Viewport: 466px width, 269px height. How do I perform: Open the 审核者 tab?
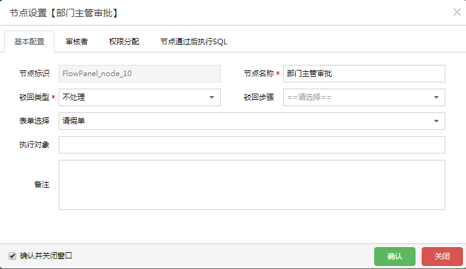(77, 42)
